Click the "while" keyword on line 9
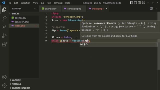 click(55, 41)
